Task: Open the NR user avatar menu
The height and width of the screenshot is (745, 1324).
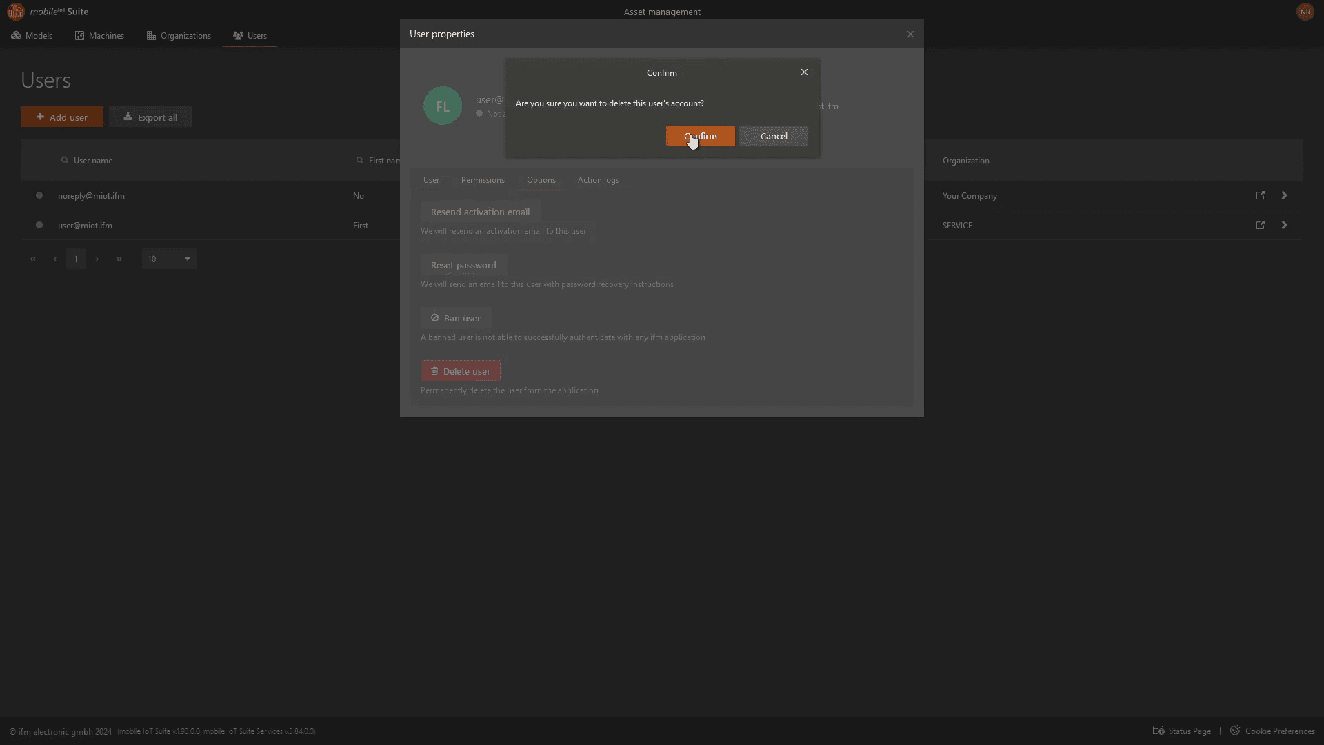Action: 1305,12
